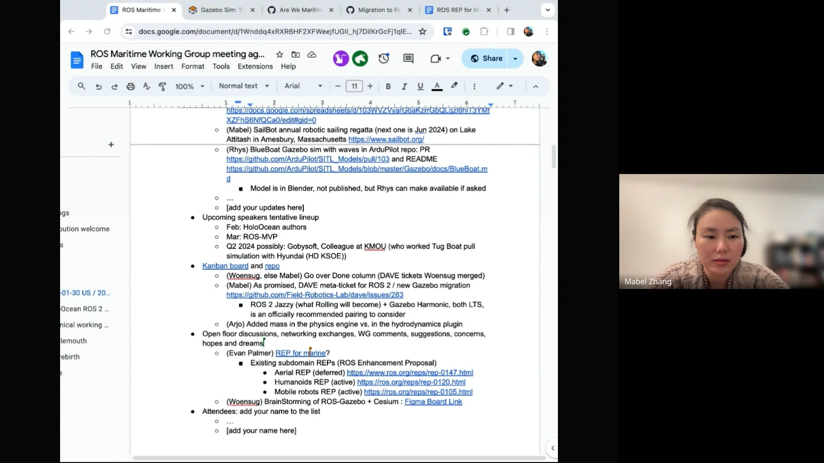Open the browser side panel icon

click(x=511, y=31)
